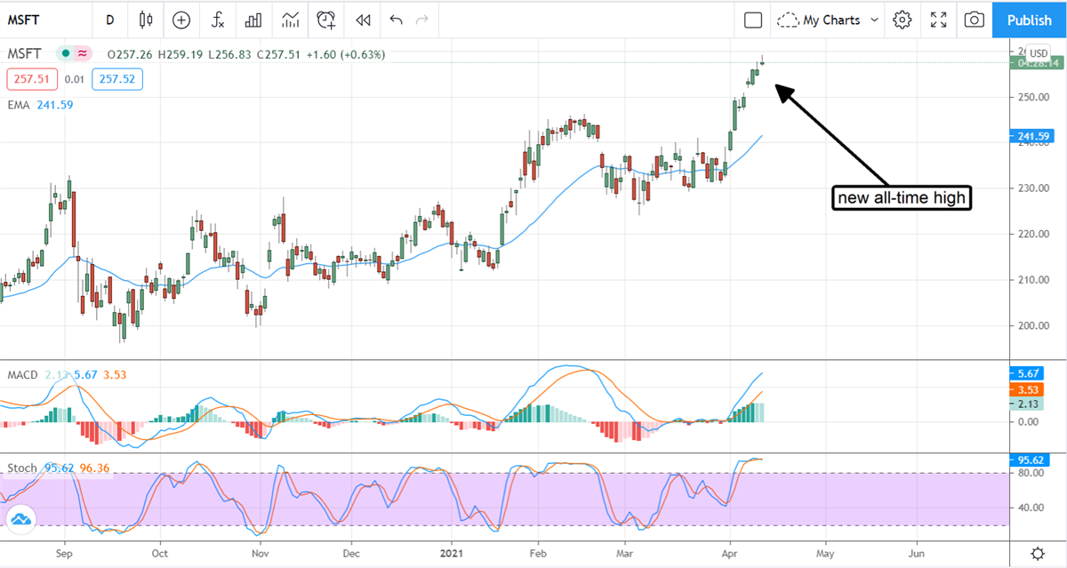Open the USD currency selector on price axis
The width and height of the screenshot is (1067, 568).
pos(1039,53)
